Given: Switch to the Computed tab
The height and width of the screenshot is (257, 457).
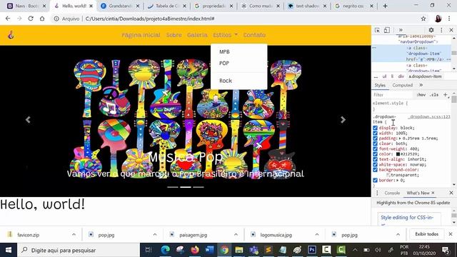Looking at the screenshot, I should 403,85.
